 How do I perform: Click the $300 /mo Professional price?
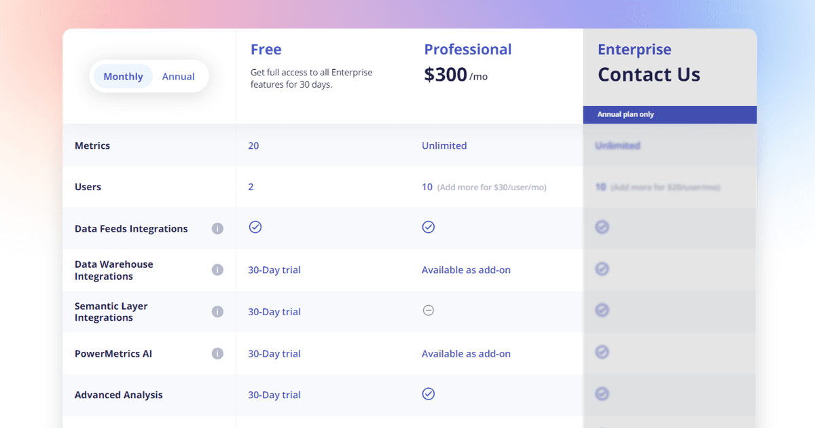[x=456, y=75]
